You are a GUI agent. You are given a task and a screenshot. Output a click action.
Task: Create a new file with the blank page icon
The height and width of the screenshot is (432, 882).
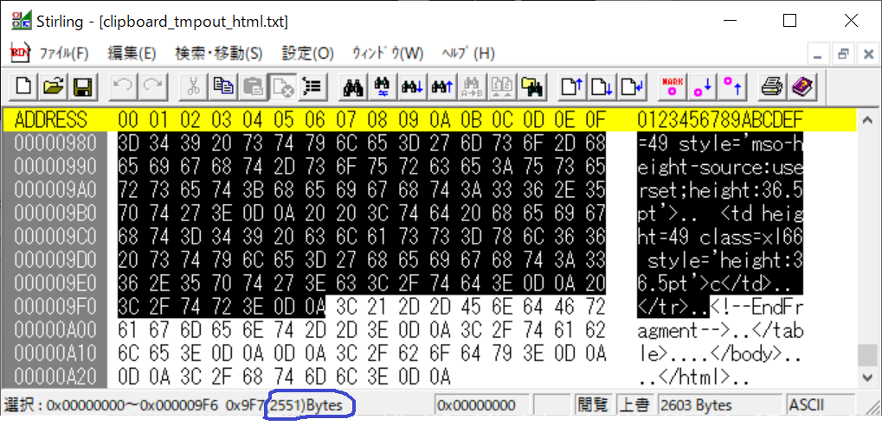[23, 86]
